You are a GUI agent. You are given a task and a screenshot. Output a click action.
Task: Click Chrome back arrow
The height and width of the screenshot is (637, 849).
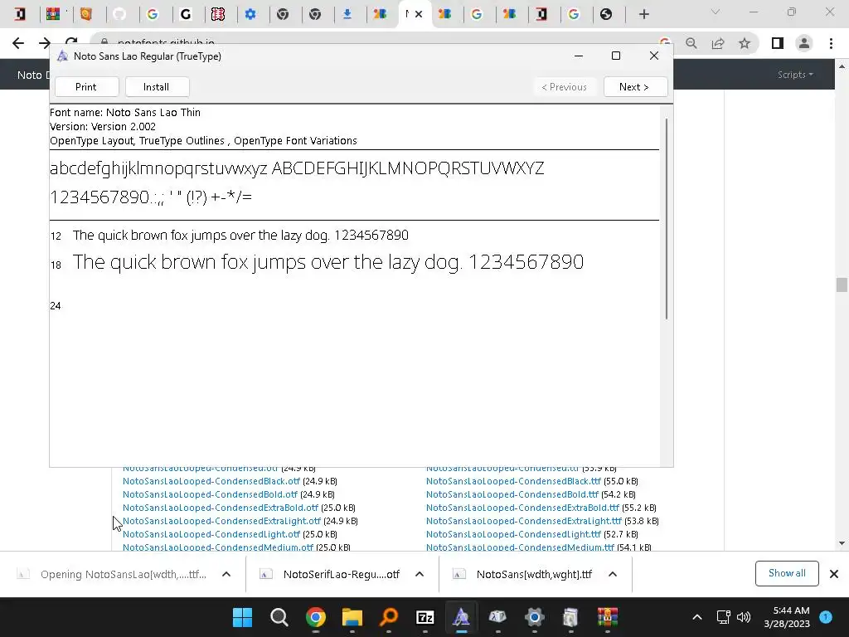(18, 43)
